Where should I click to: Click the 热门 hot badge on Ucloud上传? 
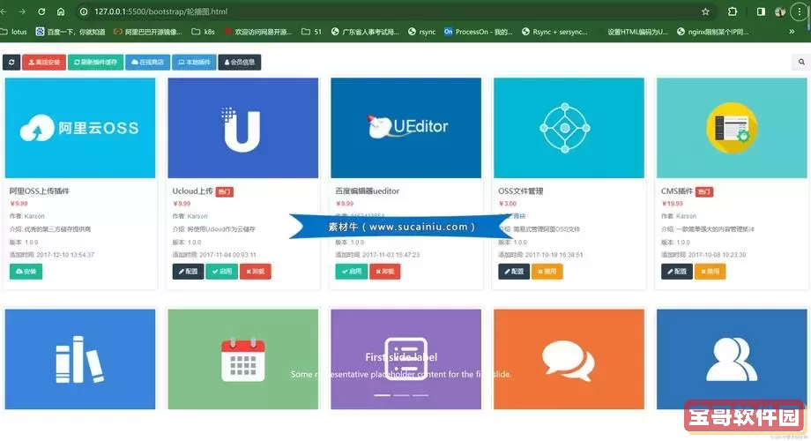(x=225, y=192)
